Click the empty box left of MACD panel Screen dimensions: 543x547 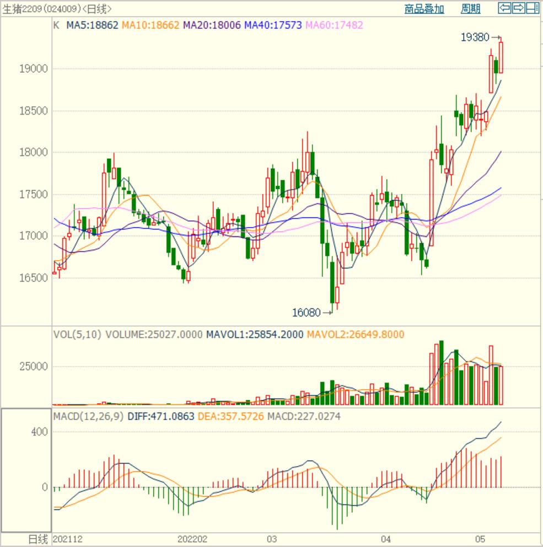click(x=26, y=470)
